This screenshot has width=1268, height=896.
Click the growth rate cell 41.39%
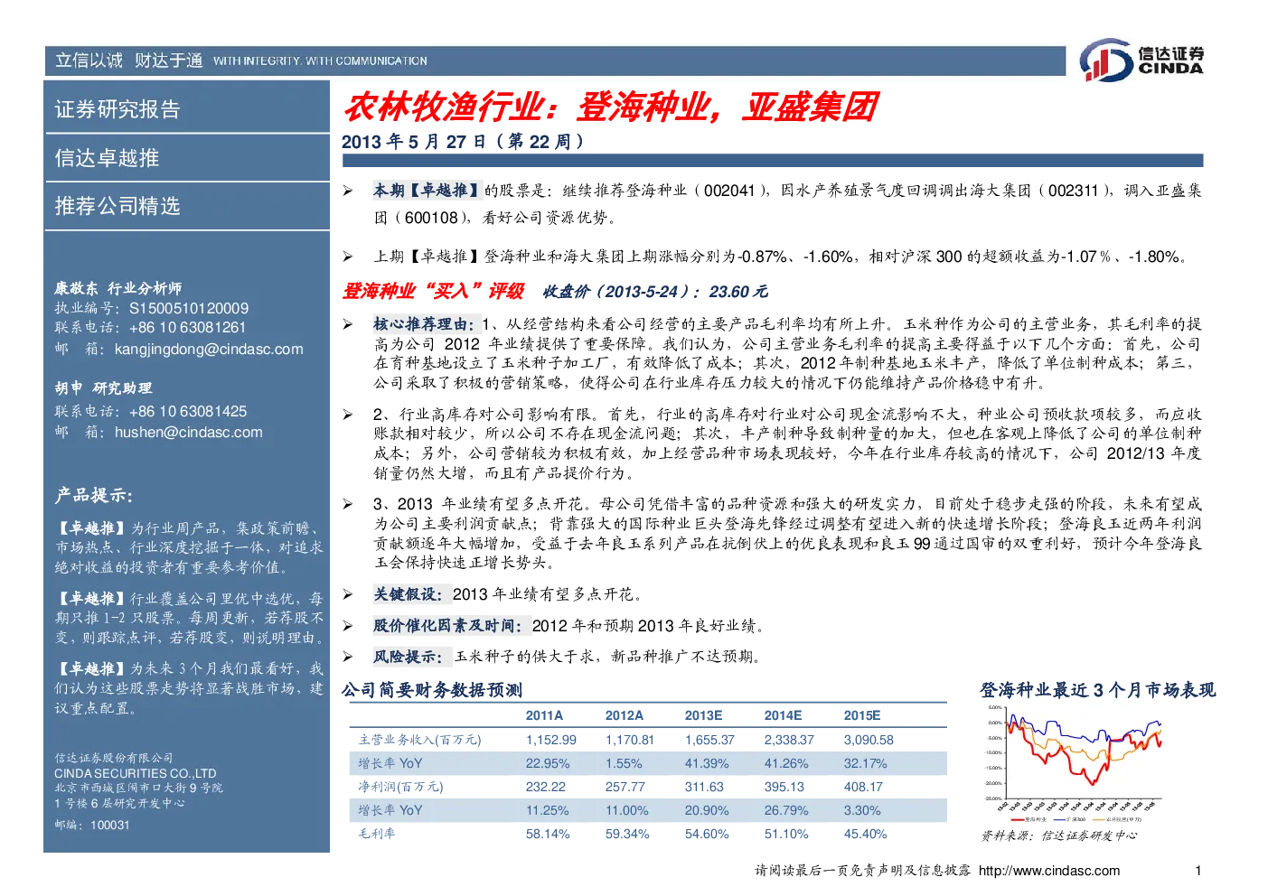[x=707, y=763]
